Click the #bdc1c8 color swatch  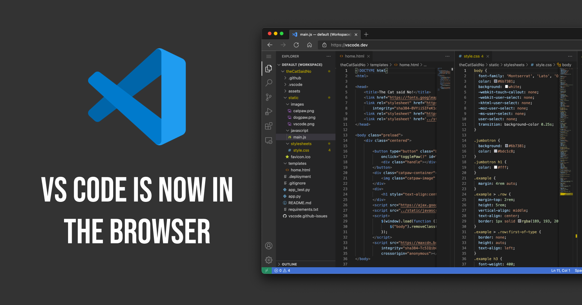(x=495, y=151)
